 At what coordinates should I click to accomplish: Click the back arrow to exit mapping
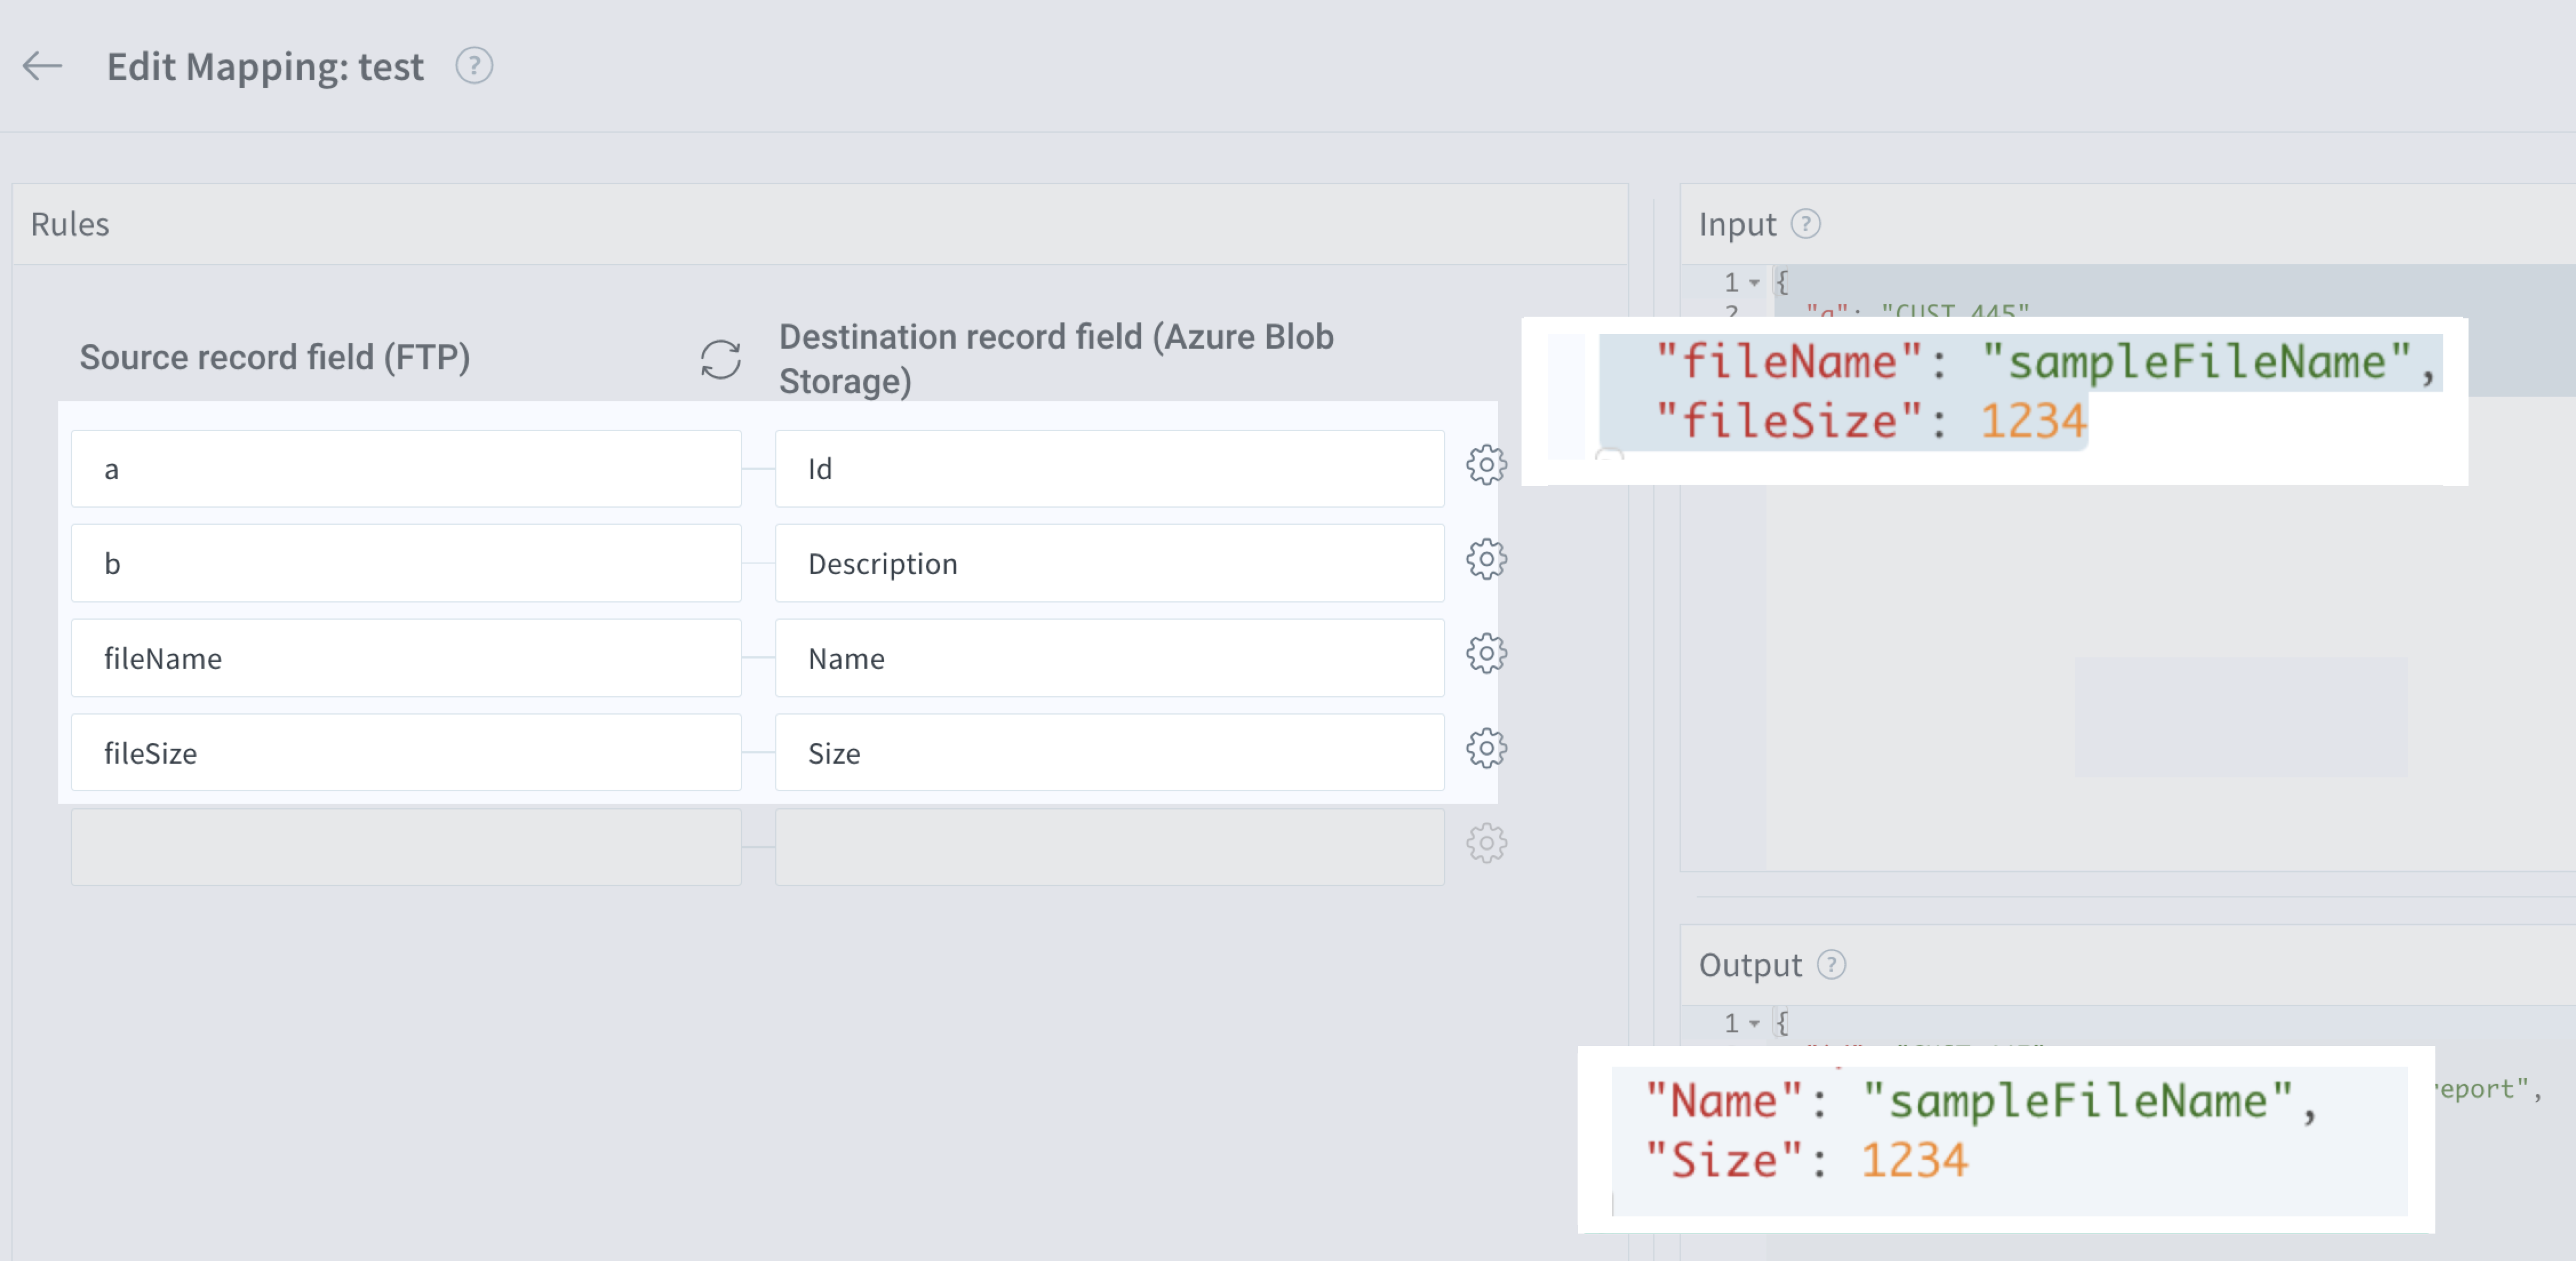(x=41, y=66)
